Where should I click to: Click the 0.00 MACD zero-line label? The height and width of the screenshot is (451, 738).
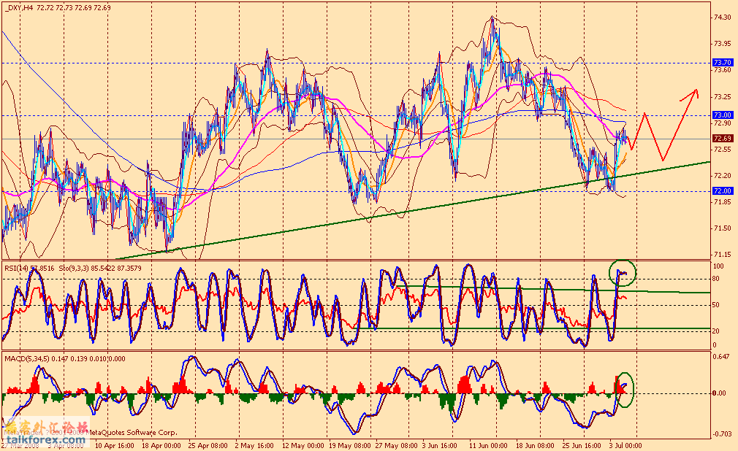(x=719, y=393)
